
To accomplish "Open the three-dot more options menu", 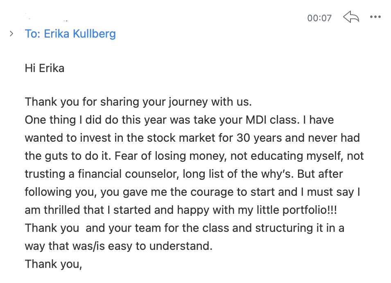I will [x=375, y=17].
